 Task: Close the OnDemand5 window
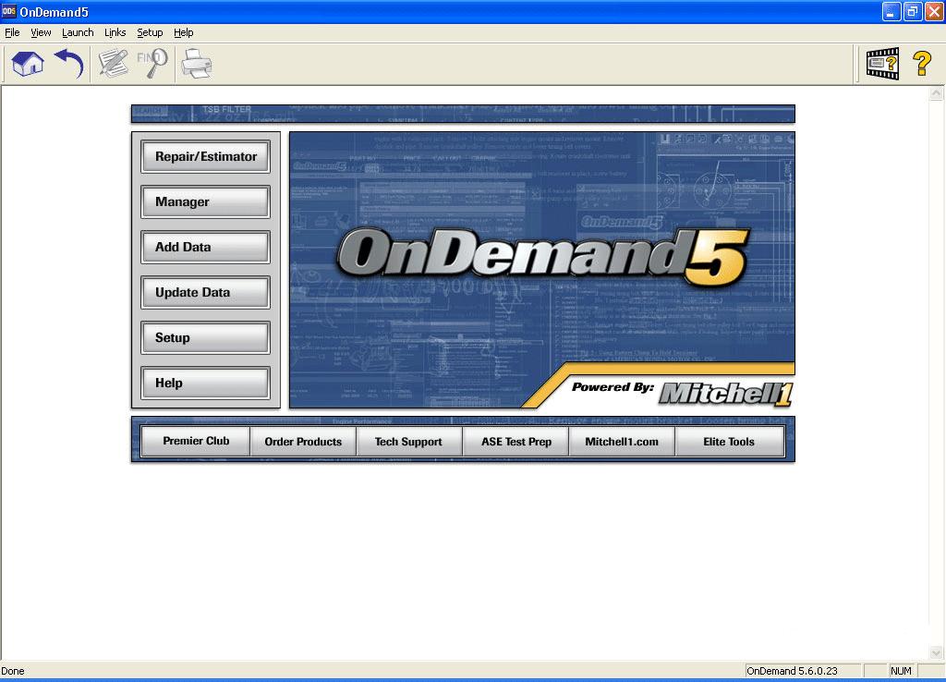[934, 11]
